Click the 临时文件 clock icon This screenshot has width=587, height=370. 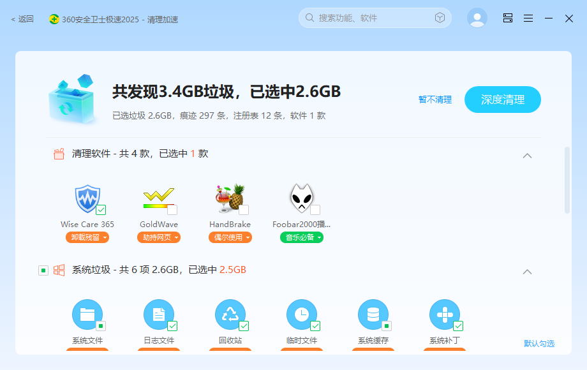(302, 314)
